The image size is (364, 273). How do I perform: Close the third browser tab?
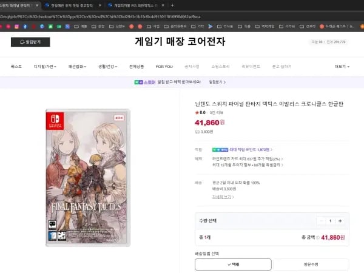coord(163,5)
